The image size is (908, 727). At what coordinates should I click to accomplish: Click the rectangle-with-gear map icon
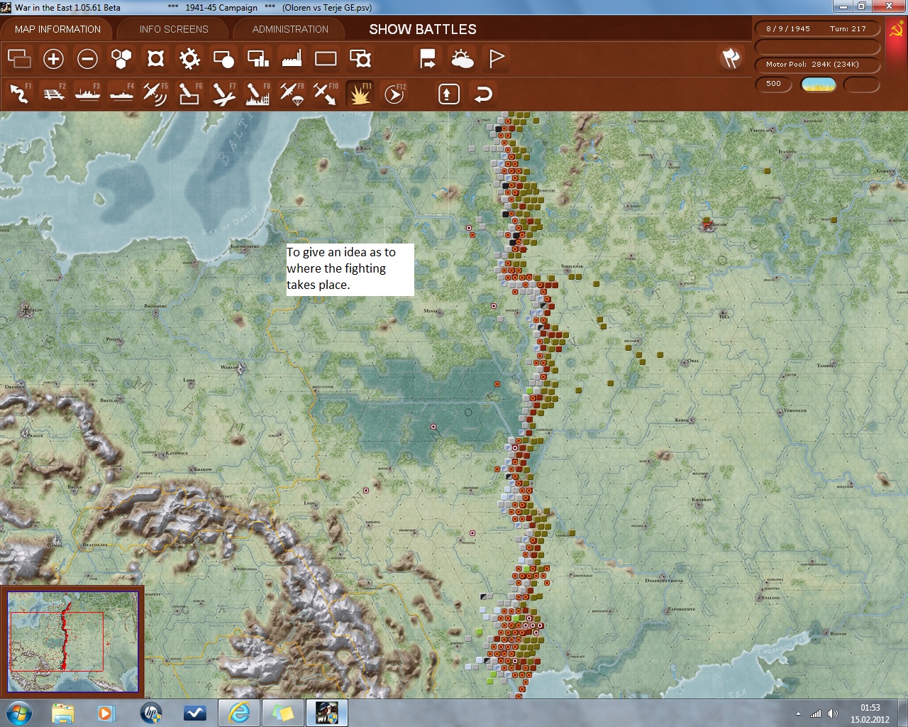[x=360, y=58]
